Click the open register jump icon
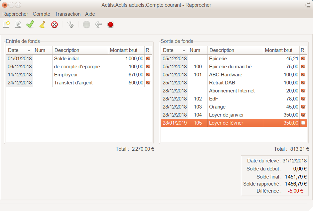Viewport: 313px width, 211px height. tap(70, 24)
